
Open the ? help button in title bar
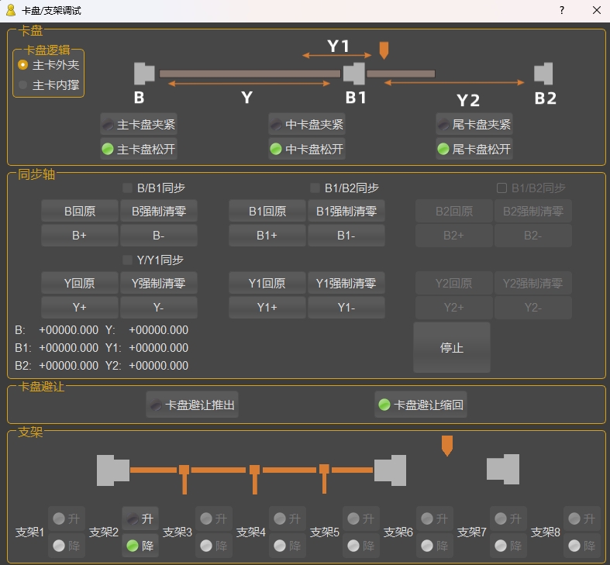click(562, 11)
